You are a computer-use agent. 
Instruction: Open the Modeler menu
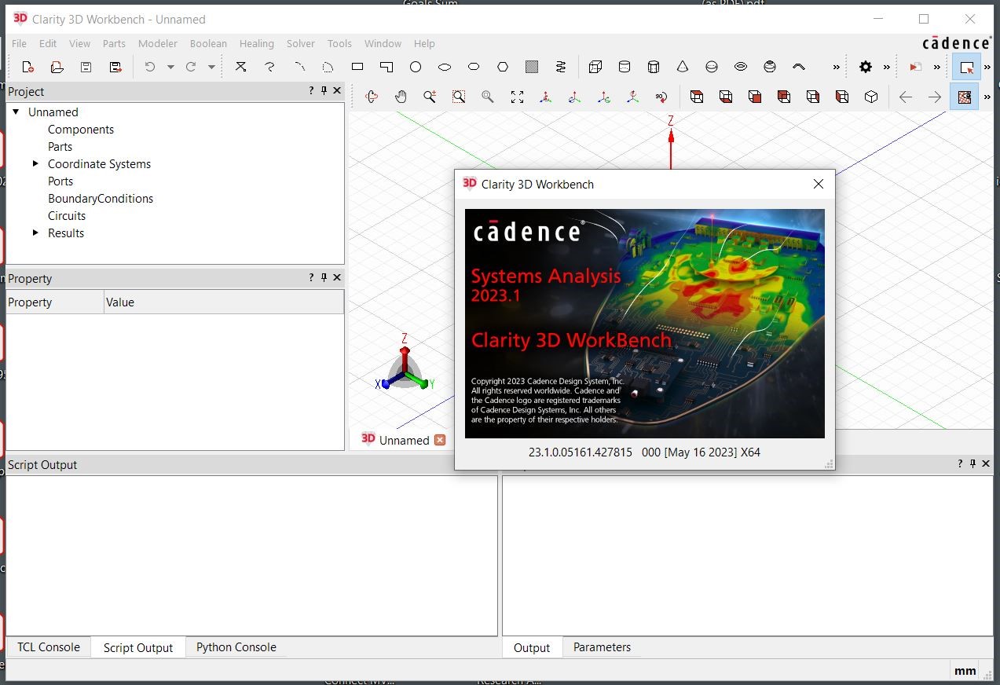tap(158, 44)
